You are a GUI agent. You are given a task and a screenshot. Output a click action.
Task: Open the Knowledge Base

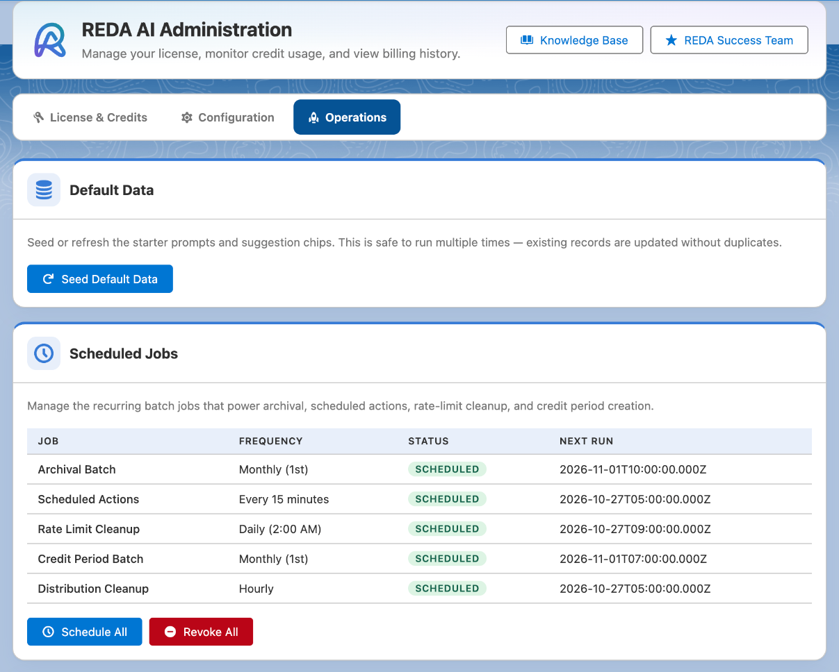[574, 40]
